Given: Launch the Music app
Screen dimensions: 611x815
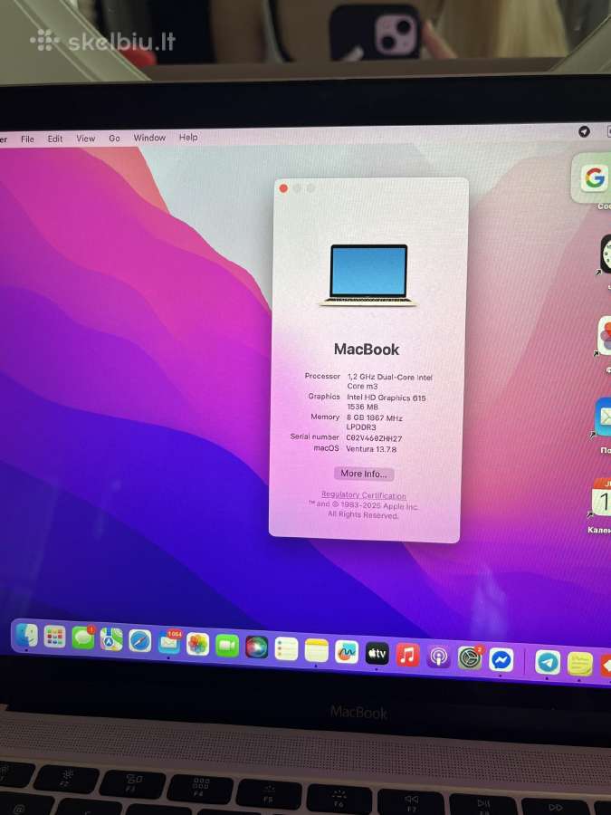Looking at the screenshot, I should [408, 655].
